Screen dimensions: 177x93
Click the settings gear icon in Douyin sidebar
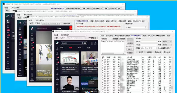click(x=57, y=90)
